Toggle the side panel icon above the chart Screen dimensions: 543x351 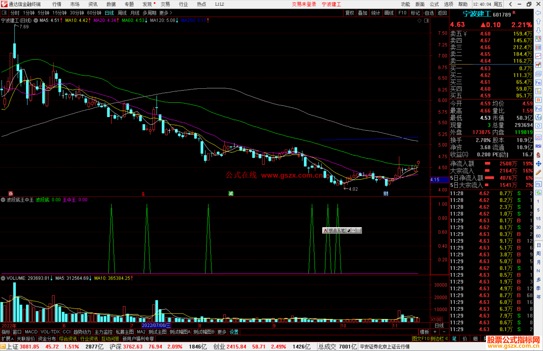click(x=426, y=21)
